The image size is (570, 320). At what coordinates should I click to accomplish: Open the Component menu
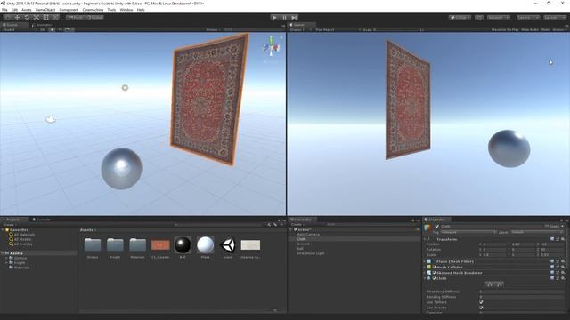click(69, 10)
